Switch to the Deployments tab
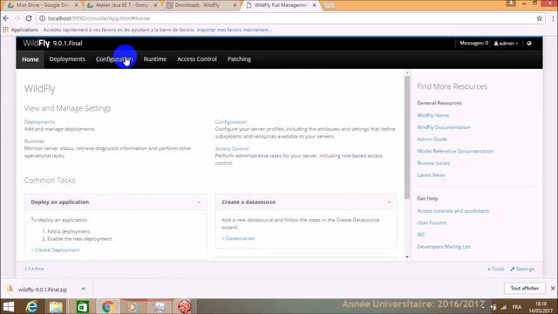 (67, 59)
